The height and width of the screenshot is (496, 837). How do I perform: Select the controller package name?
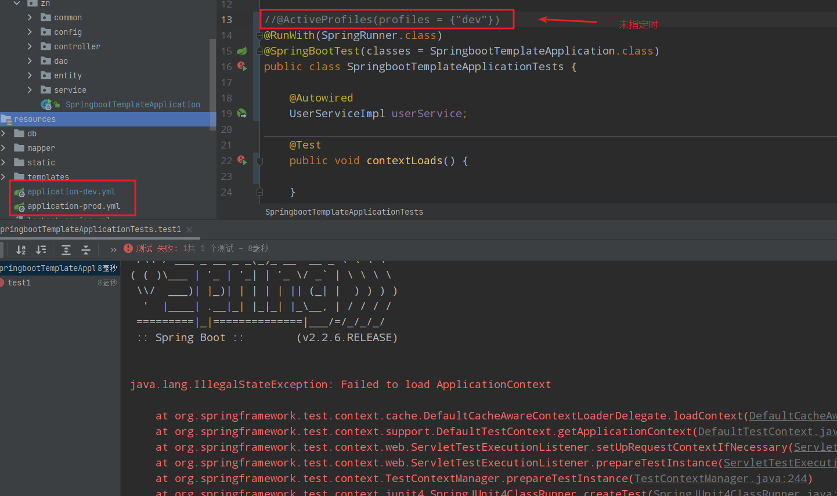77,46
